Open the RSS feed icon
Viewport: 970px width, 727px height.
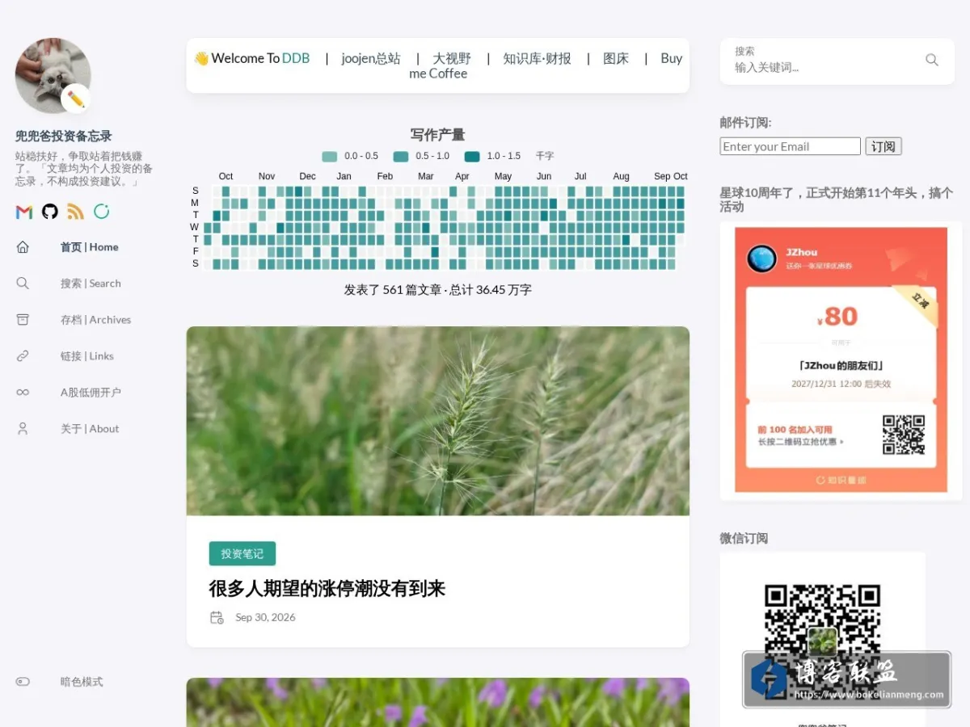coord(76,212)
